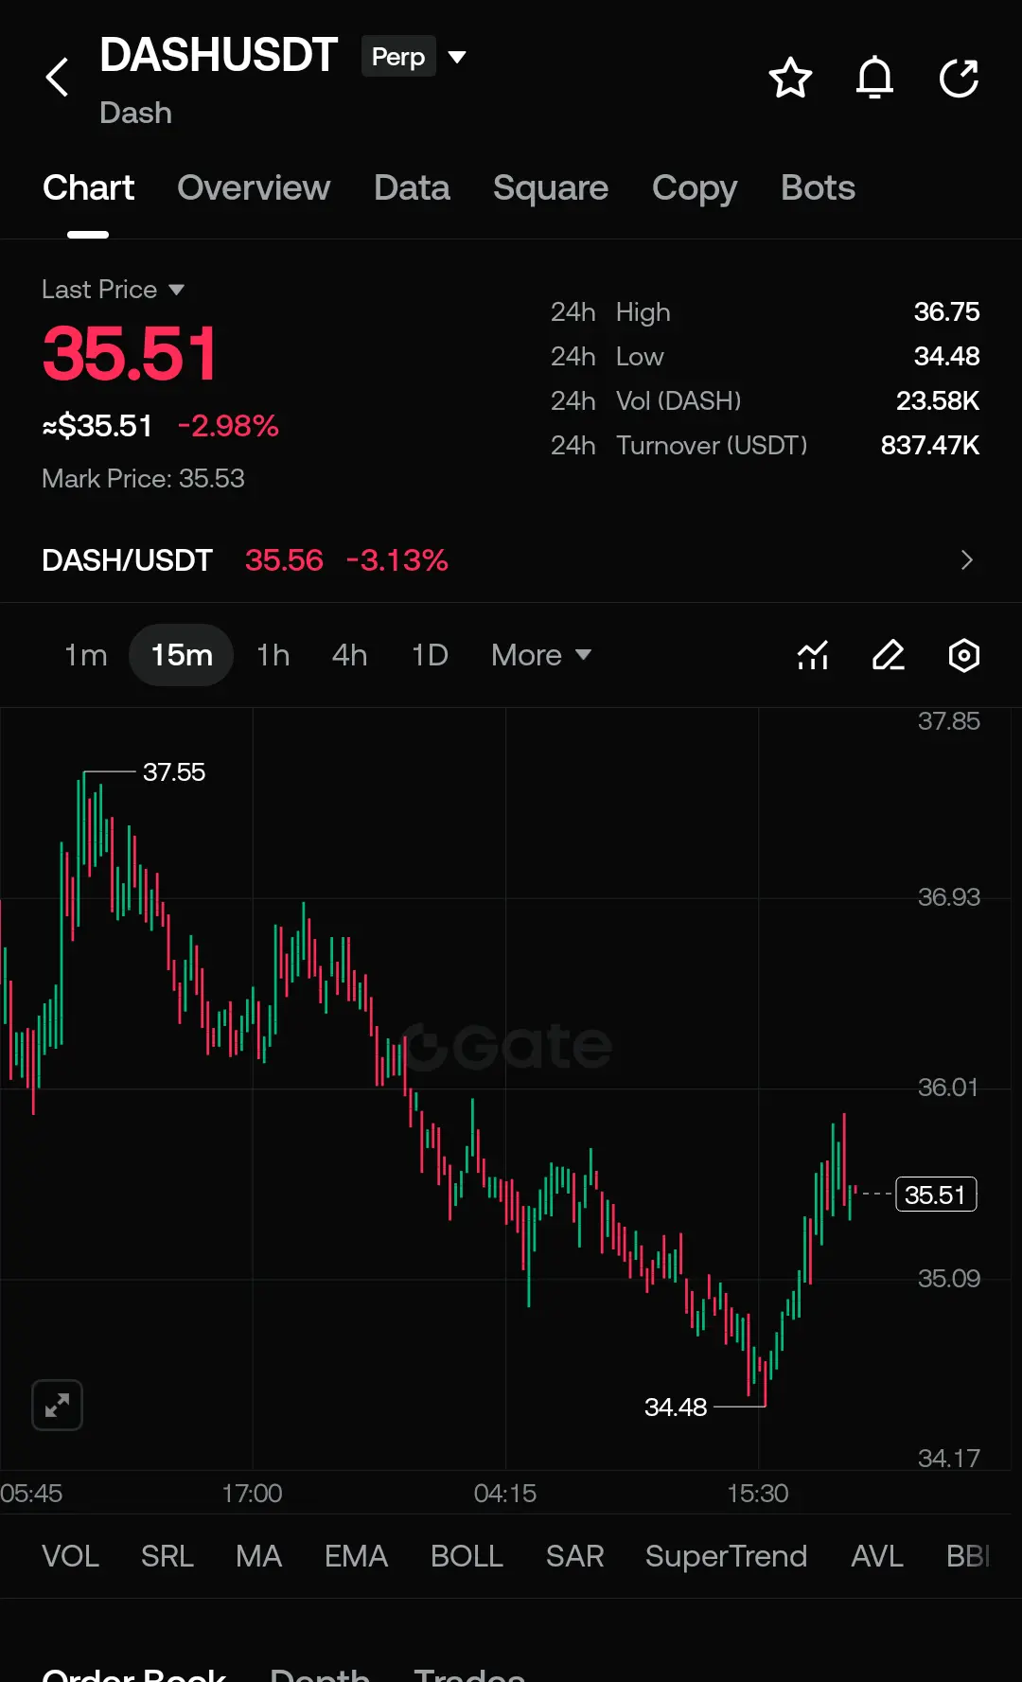
Task: Open price alert bell icon
Action: (x=874, y=78)
